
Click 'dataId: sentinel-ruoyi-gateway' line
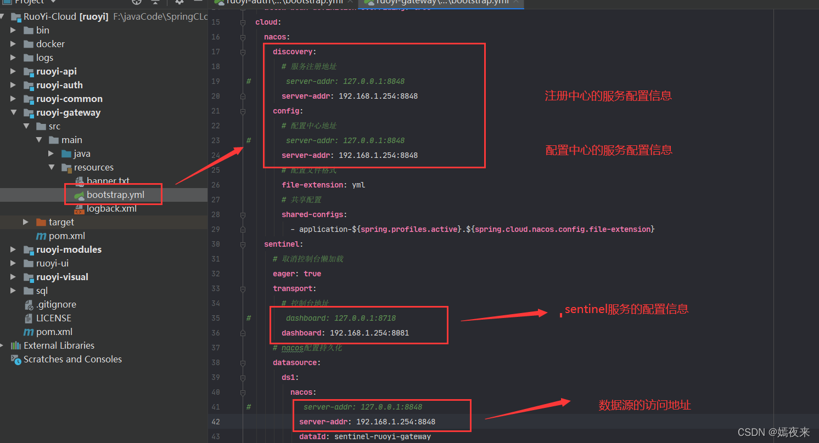(x=365, y=437)
